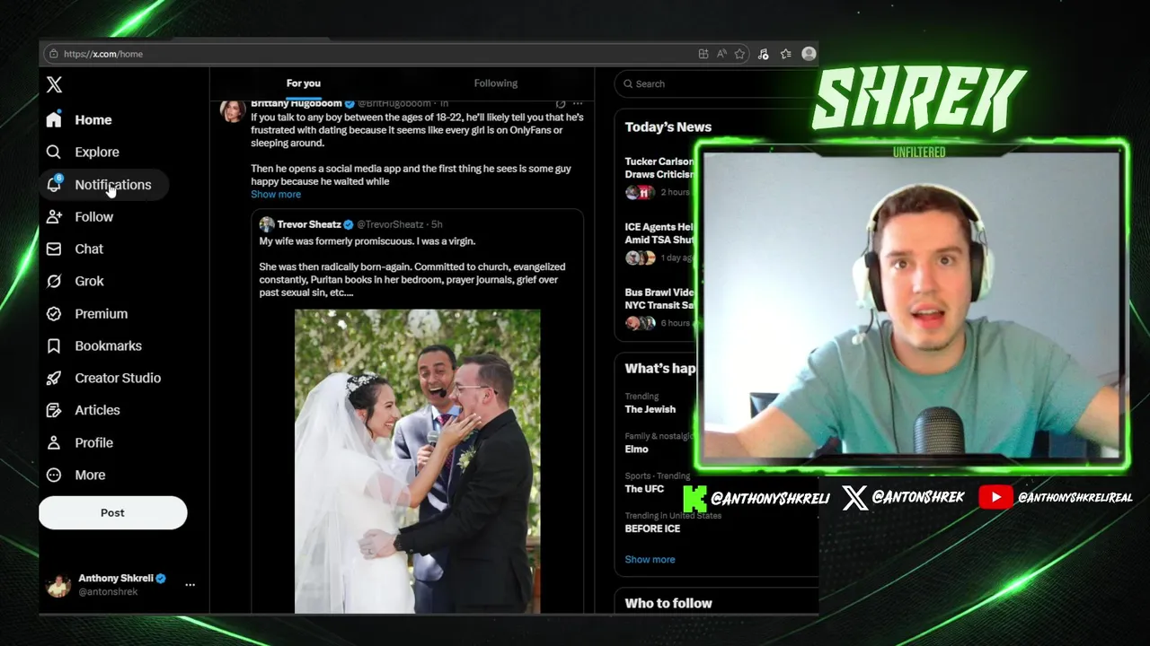Screen dimensions: 1150x646
Task: Switch to the For you tab
Action: (304, 83)
